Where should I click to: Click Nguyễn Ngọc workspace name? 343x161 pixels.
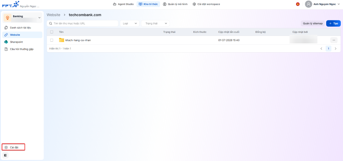[x=30, y=6]
